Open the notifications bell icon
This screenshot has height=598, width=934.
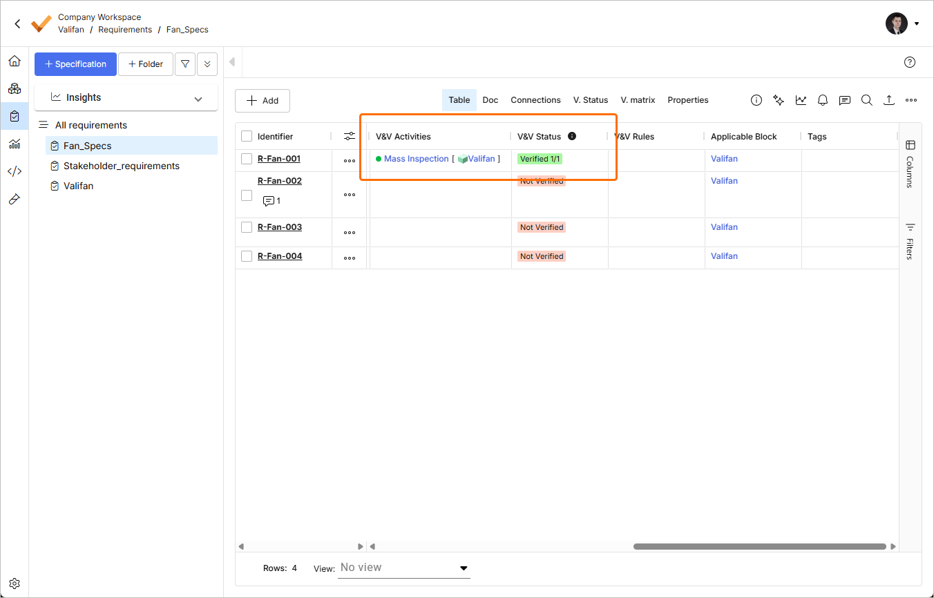tap(823, 100)
